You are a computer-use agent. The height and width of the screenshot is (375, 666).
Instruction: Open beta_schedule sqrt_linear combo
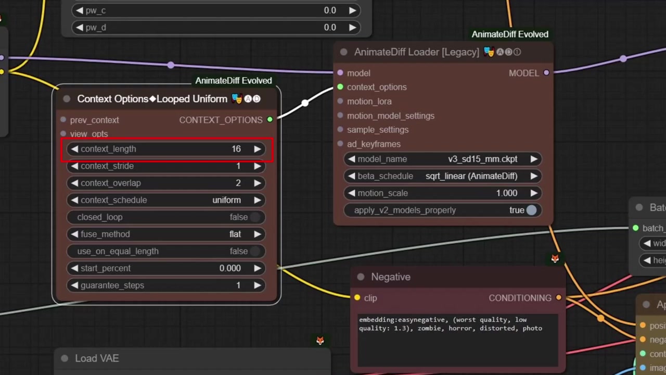[x=443, y=176]
